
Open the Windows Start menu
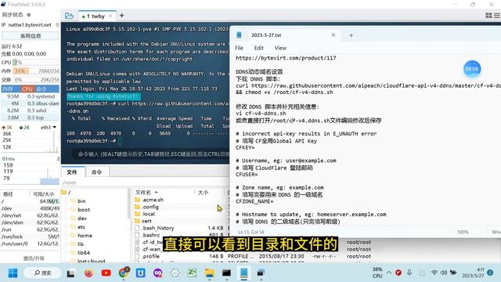point(13,273)
